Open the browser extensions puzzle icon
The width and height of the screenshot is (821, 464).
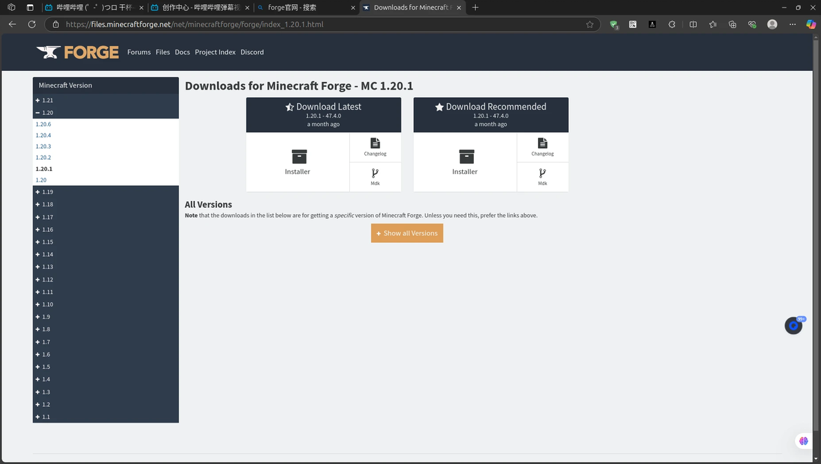pyautogui.click(x=672, y=24)
